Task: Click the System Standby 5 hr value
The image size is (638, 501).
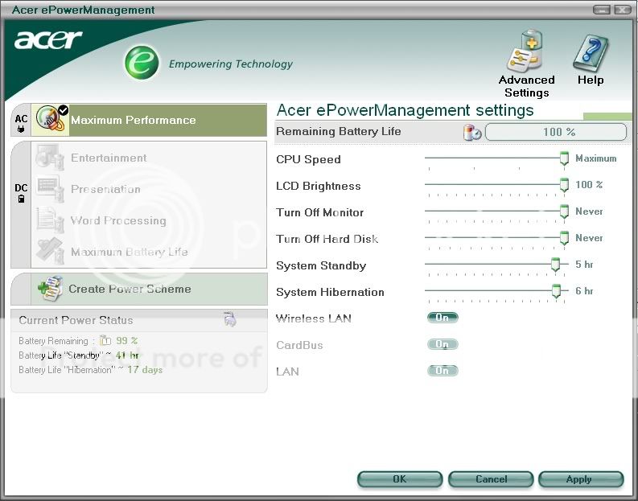Action: (x=584, y=265)
